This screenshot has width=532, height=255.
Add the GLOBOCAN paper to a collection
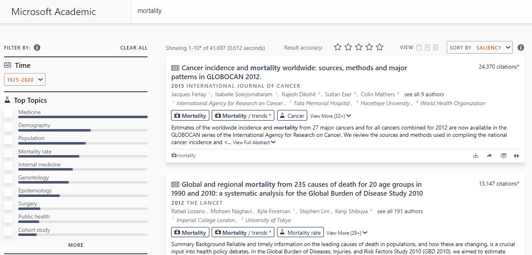click(x=504, y=156)
